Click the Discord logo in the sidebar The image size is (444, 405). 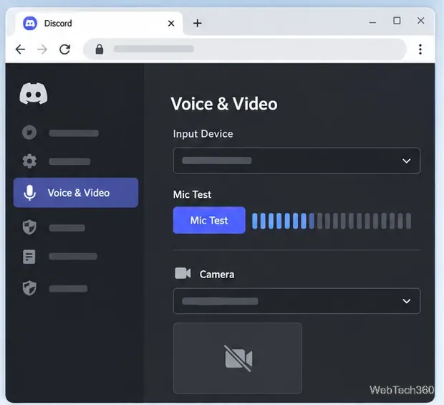34,93
